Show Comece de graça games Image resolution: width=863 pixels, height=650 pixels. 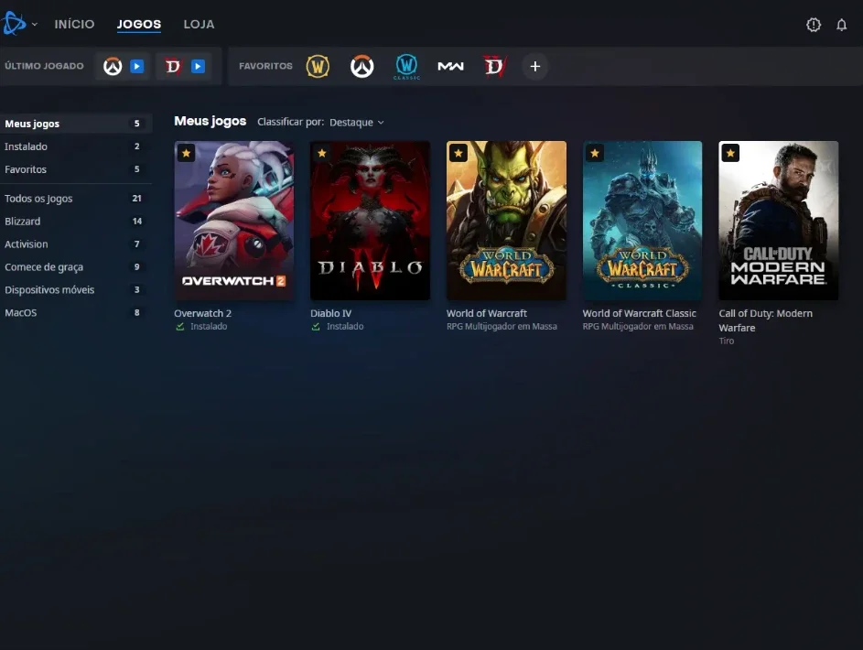[x=75, y=267]
